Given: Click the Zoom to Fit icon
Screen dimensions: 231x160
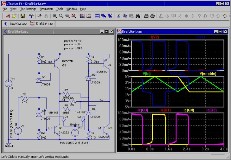Looking at the screenshot, I should click(x=74, y=16).
